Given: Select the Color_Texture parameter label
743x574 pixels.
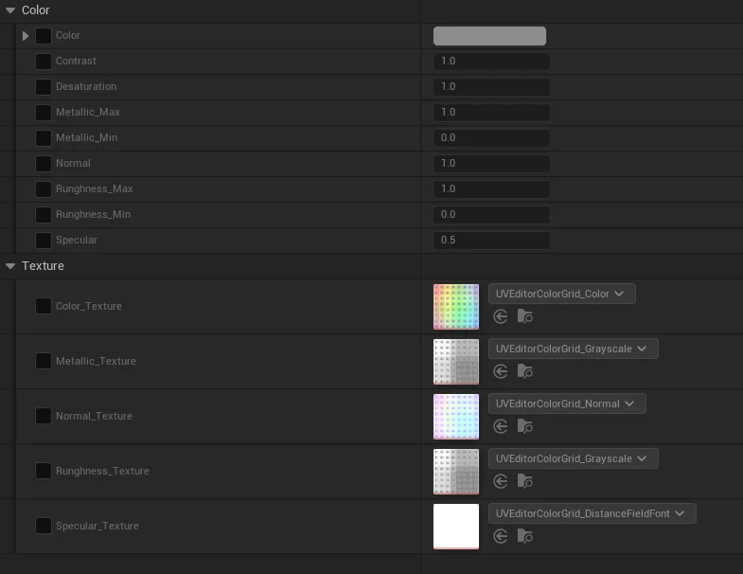Looking at the screenshot, I should [x=89, y=307].
